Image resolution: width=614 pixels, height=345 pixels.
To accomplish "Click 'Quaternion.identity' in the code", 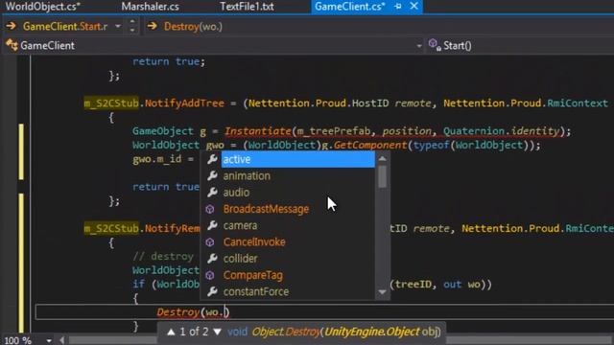I will (501, 131).
